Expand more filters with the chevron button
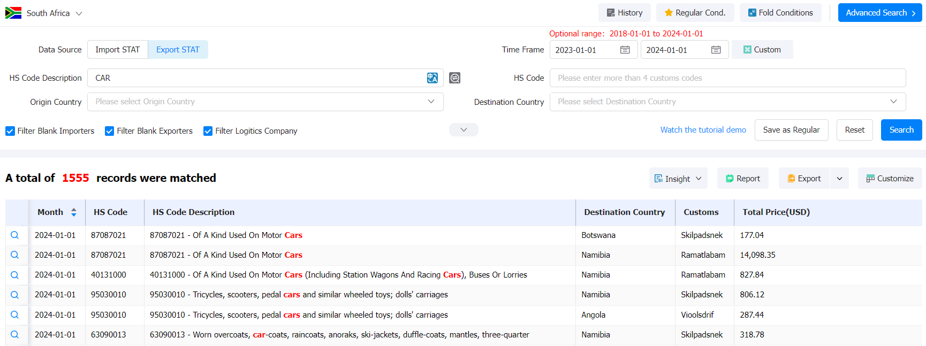Screen dimensions: 926x346 click(464, 130)
